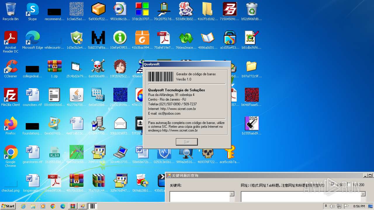This screenshot has height=210, width=374.
Task: Select the 6a8306a99 skull icon
Action: tap(98, 69)
